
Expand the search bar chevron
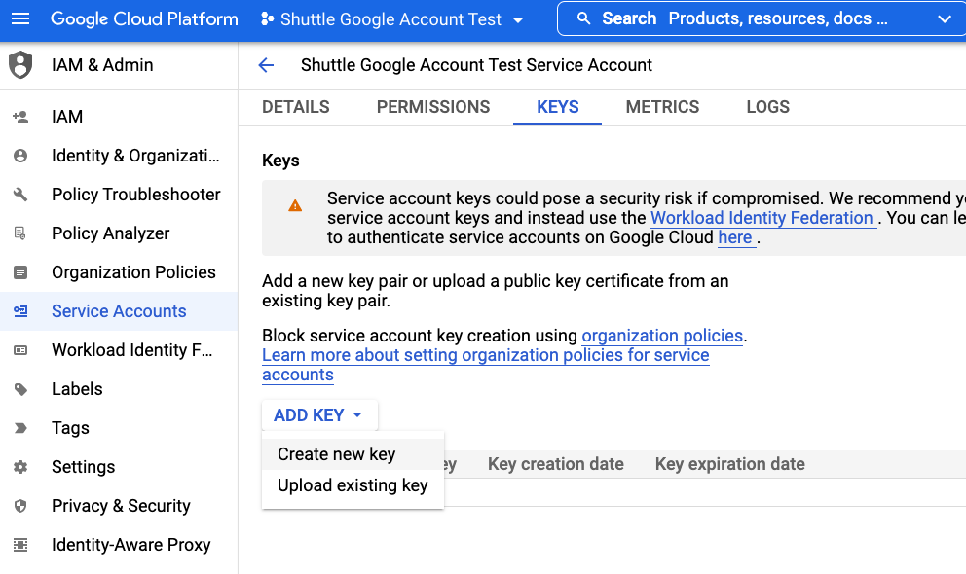click(943, 19)
